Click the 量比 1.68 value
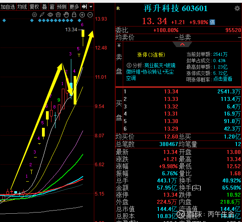 click(x=235, y=173)
